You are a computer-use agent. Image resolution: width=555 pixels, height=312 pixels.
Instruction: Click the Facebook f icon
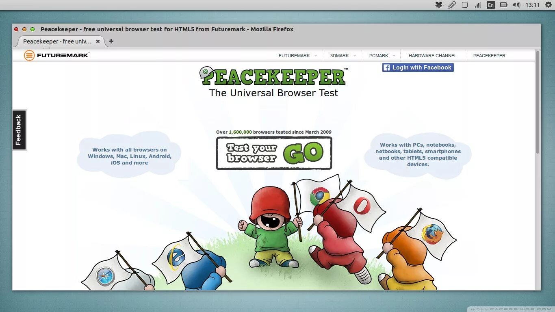point(386,67)
